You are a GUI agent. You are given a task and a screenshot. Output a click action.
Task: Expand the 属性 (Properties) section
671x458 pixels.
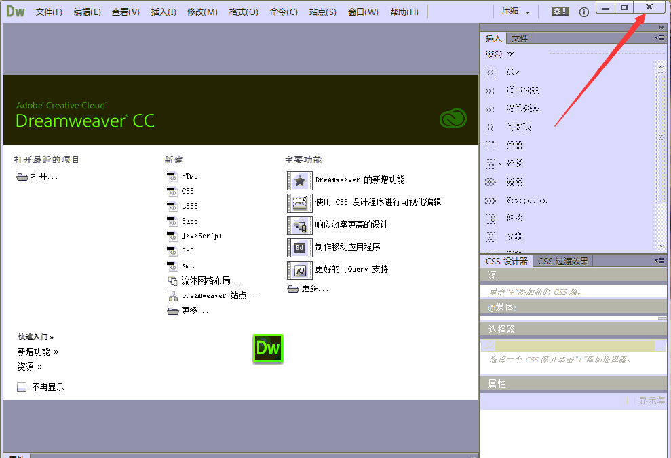click(573, 383)
